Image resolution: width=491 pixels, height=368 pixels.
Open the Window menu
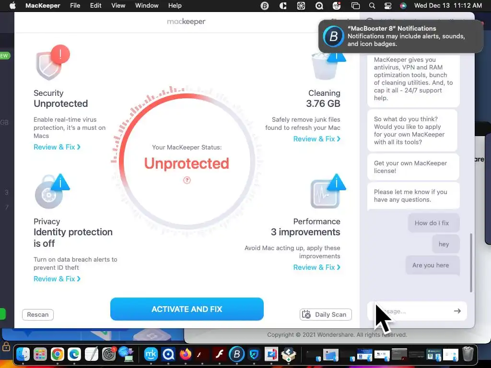(x=147, y=6)
